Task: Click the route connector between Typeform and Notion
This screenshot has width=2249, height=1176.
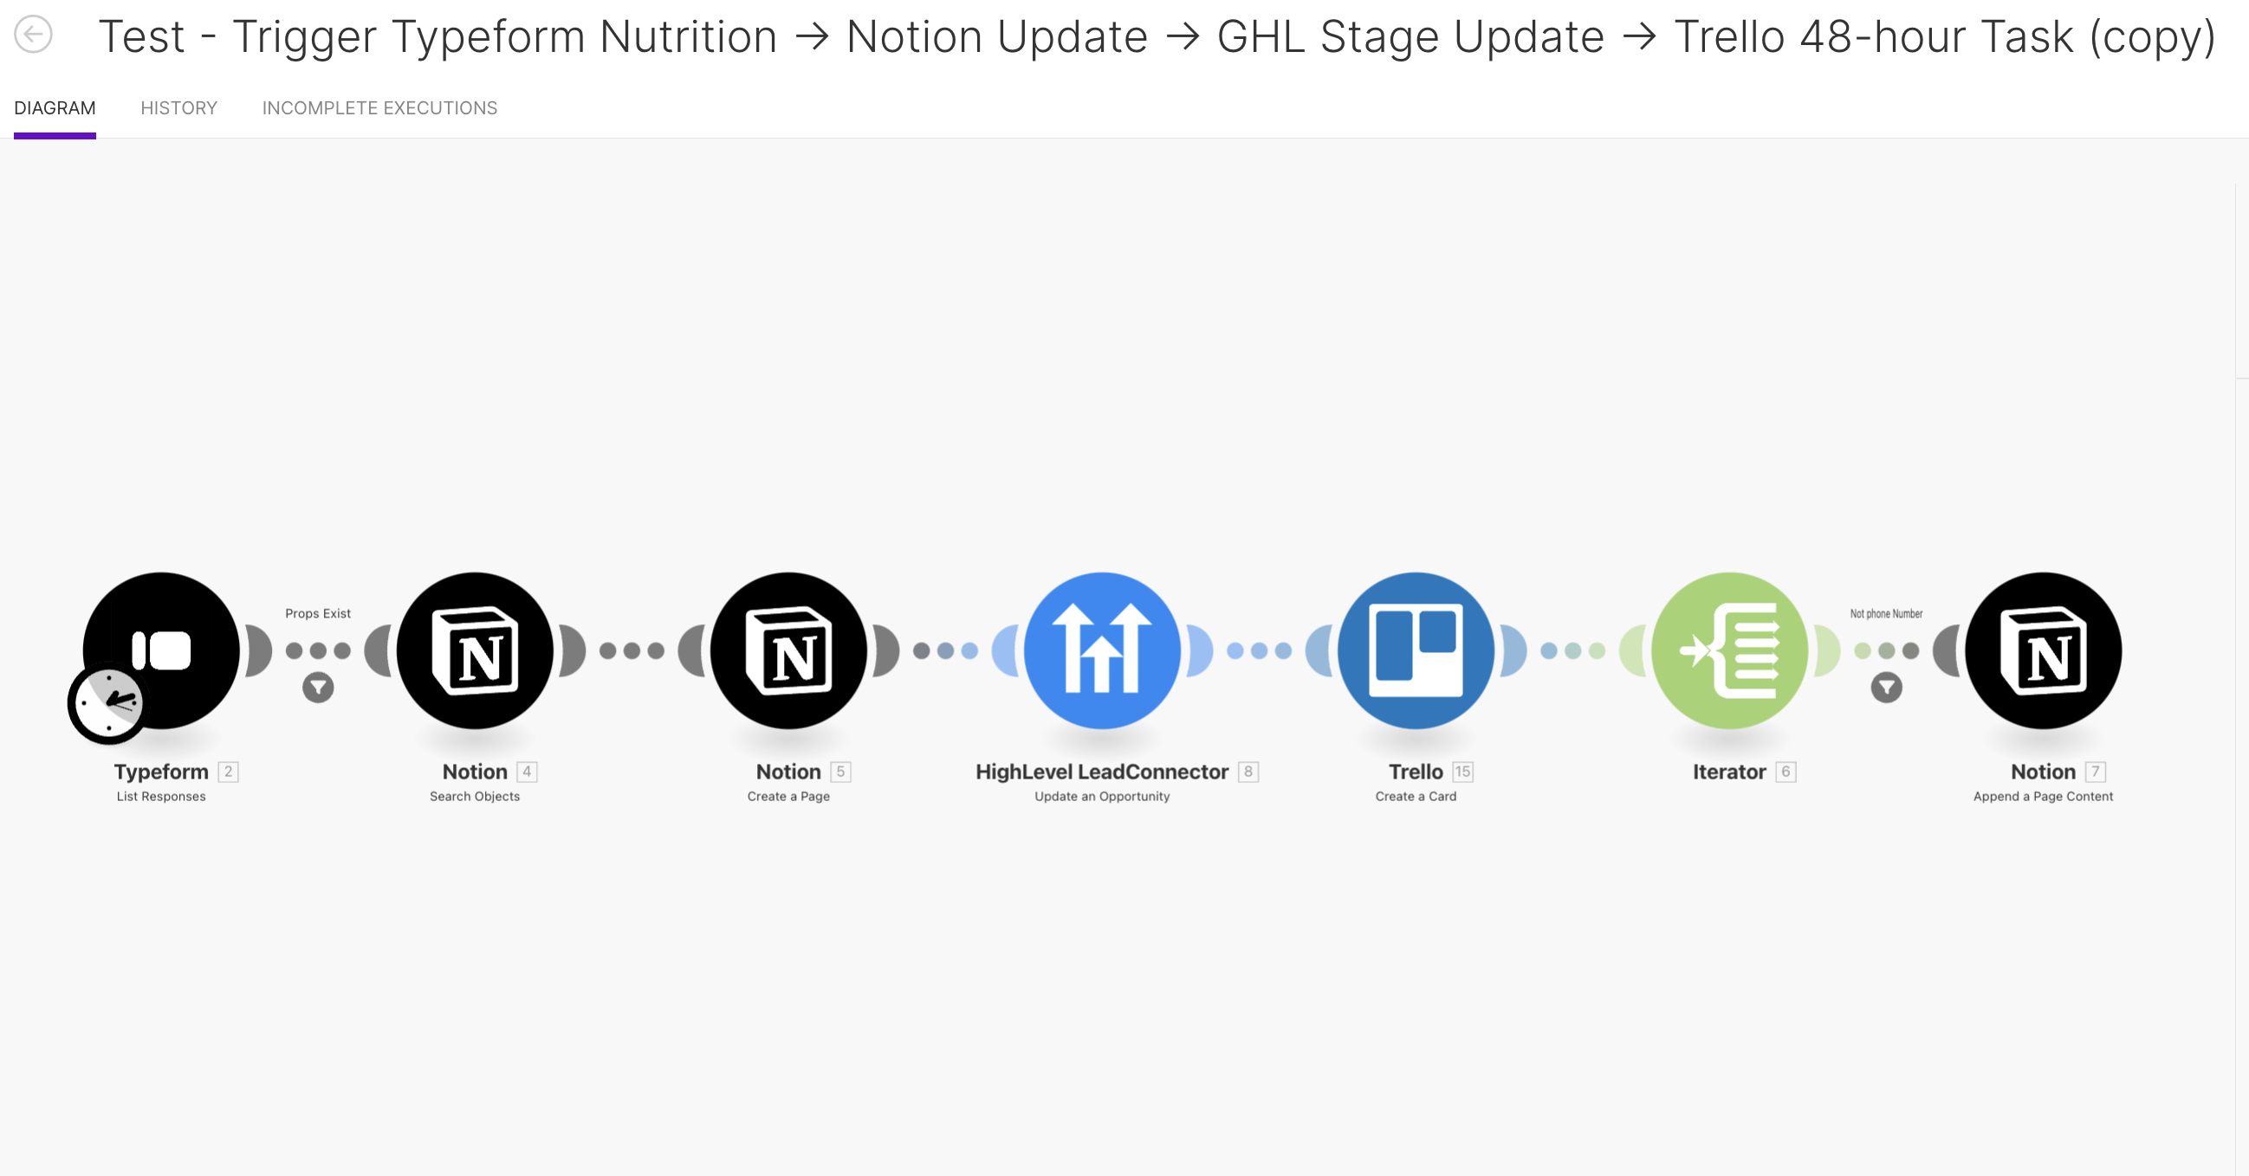Action: (318, 649)
